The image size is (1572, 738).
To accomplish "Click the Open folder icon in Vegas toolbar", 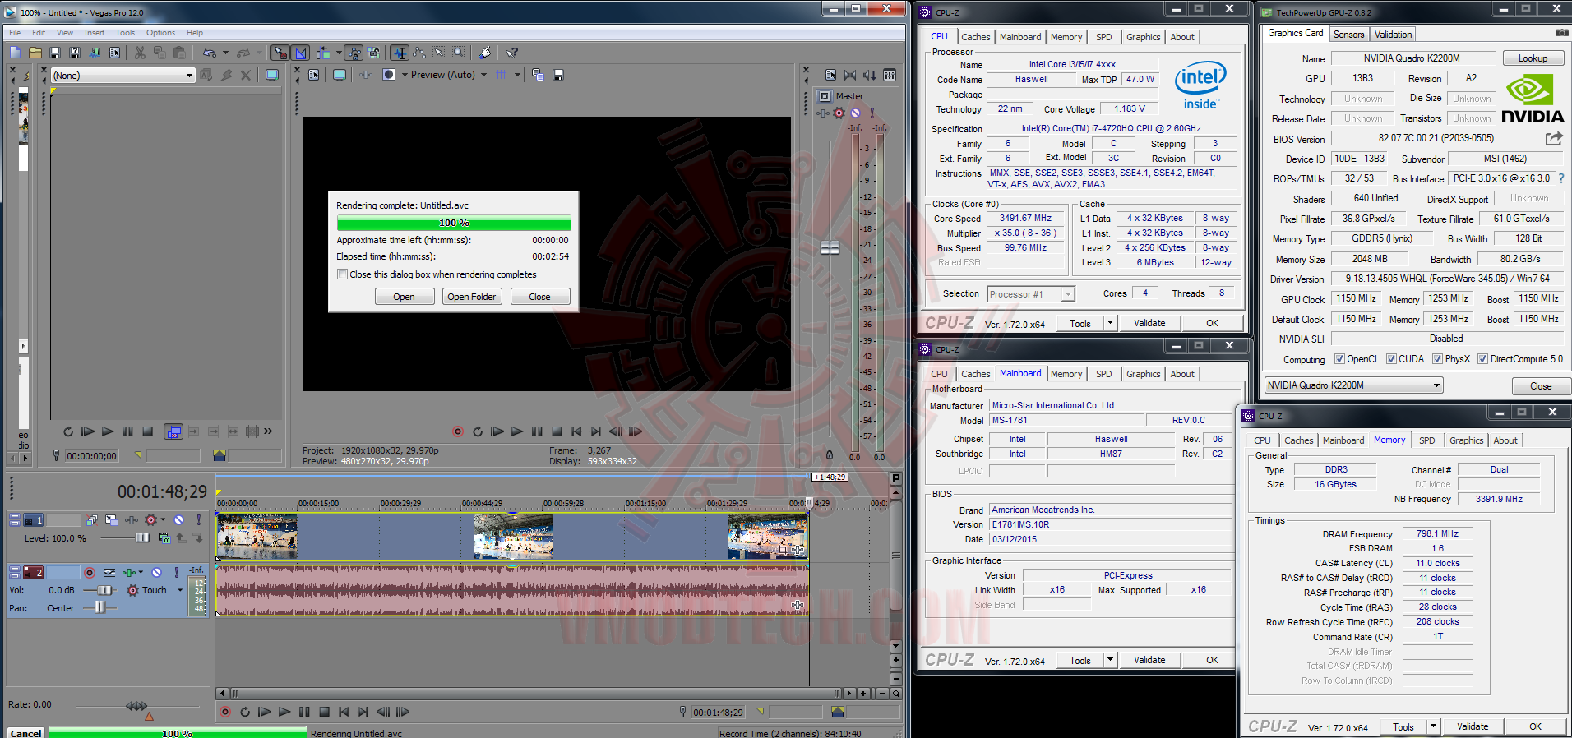I will pos(35,53).
